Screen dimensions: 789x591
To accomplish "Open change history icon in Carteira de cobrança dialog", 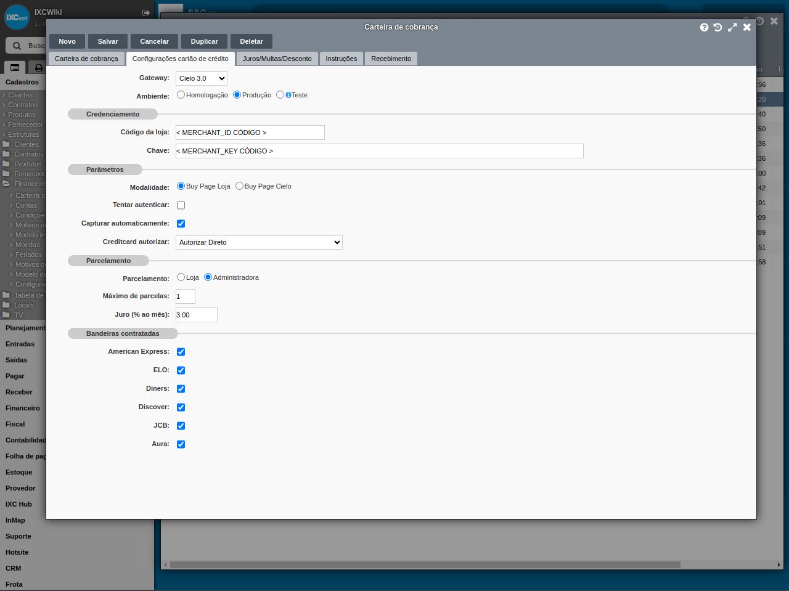I will pyautogui.click(x=717, y=27).
